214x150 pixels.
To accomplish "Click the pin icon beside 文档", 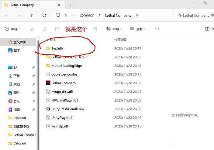I will point(34,84).
